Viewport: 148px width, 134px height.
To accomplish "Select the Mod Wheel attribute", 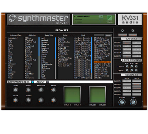I will point(29,74).
